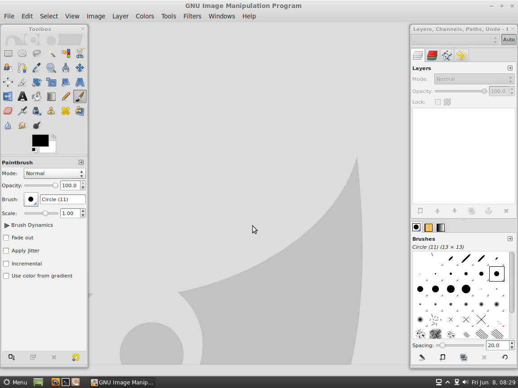518x388 pixels.
Task: Select the Flip tool
Action: pyautogui.click(x=8, y=97)
